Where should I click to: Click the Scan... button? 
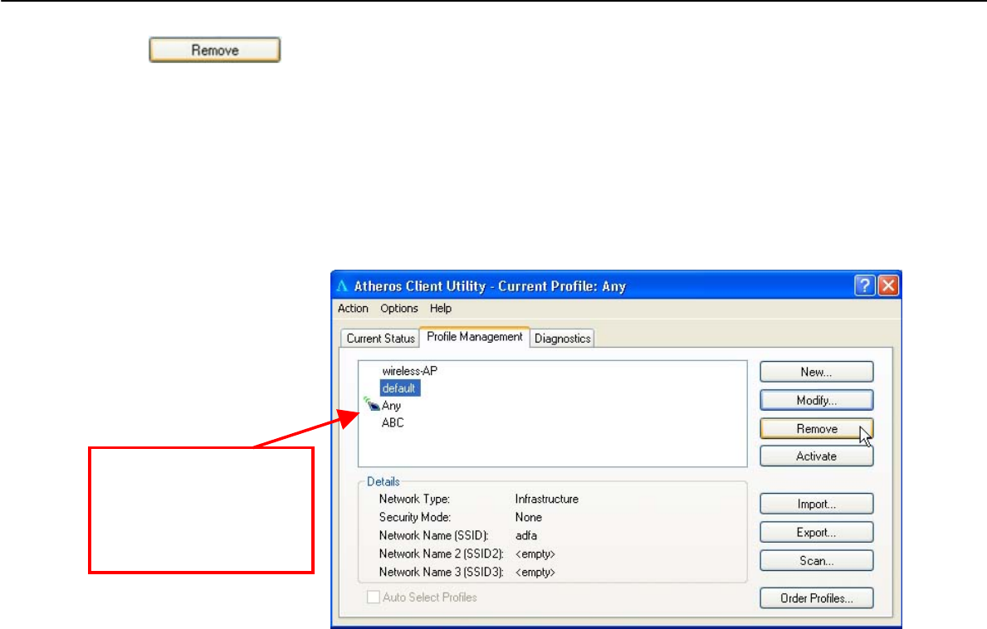(817, 560)
